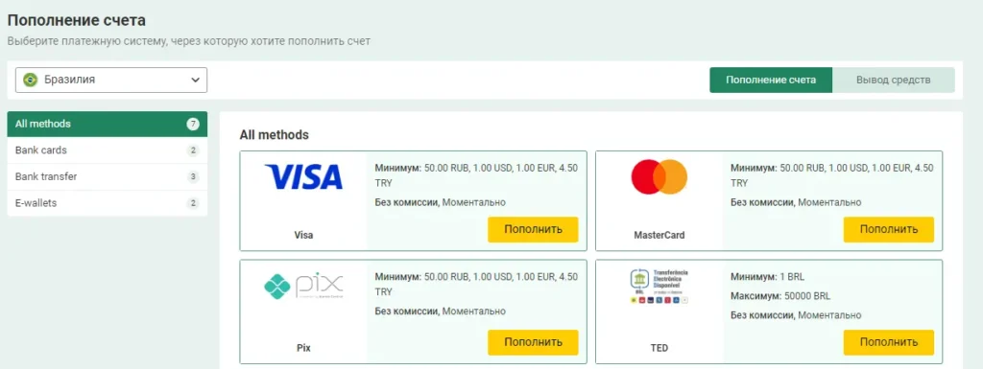The width and height of the screenshot is (983, 369).
Task: Click the Visa logo
Action: pos(303,176)
